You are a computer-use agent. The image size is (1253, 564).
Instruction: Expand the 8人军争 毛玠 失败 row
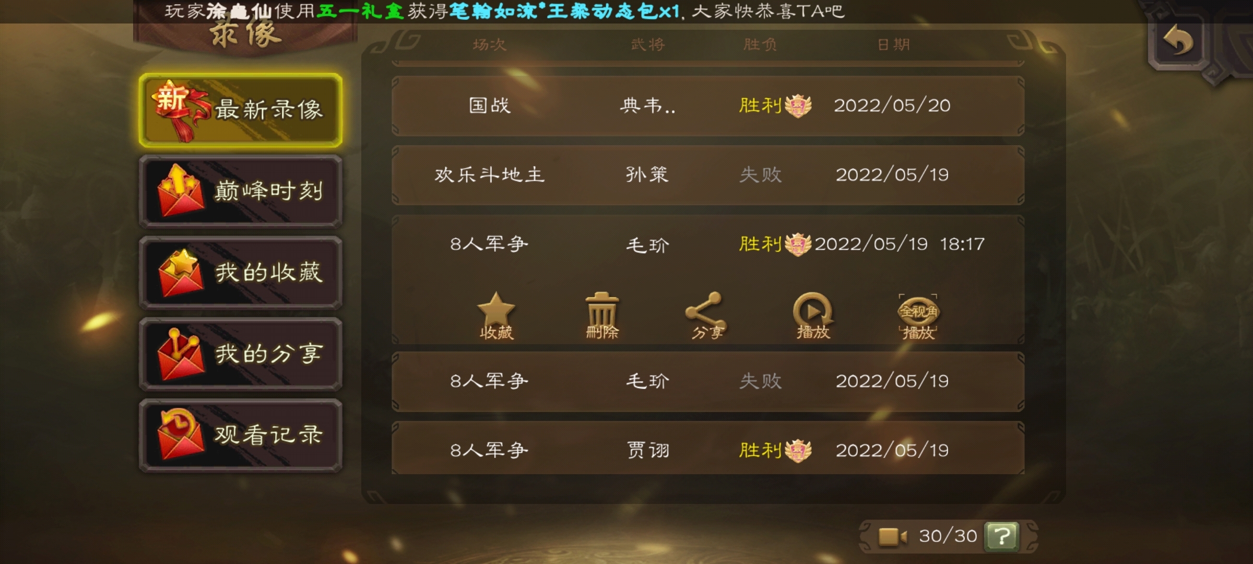pyautogui.click(x=708, y=381)
